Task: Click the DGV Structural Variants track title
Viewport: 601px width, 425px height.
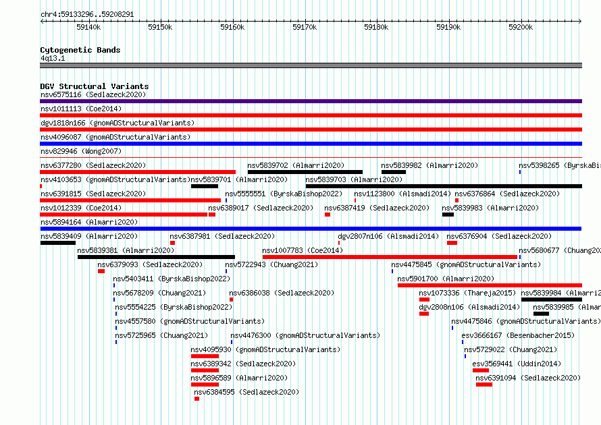Action: (95, 86)
